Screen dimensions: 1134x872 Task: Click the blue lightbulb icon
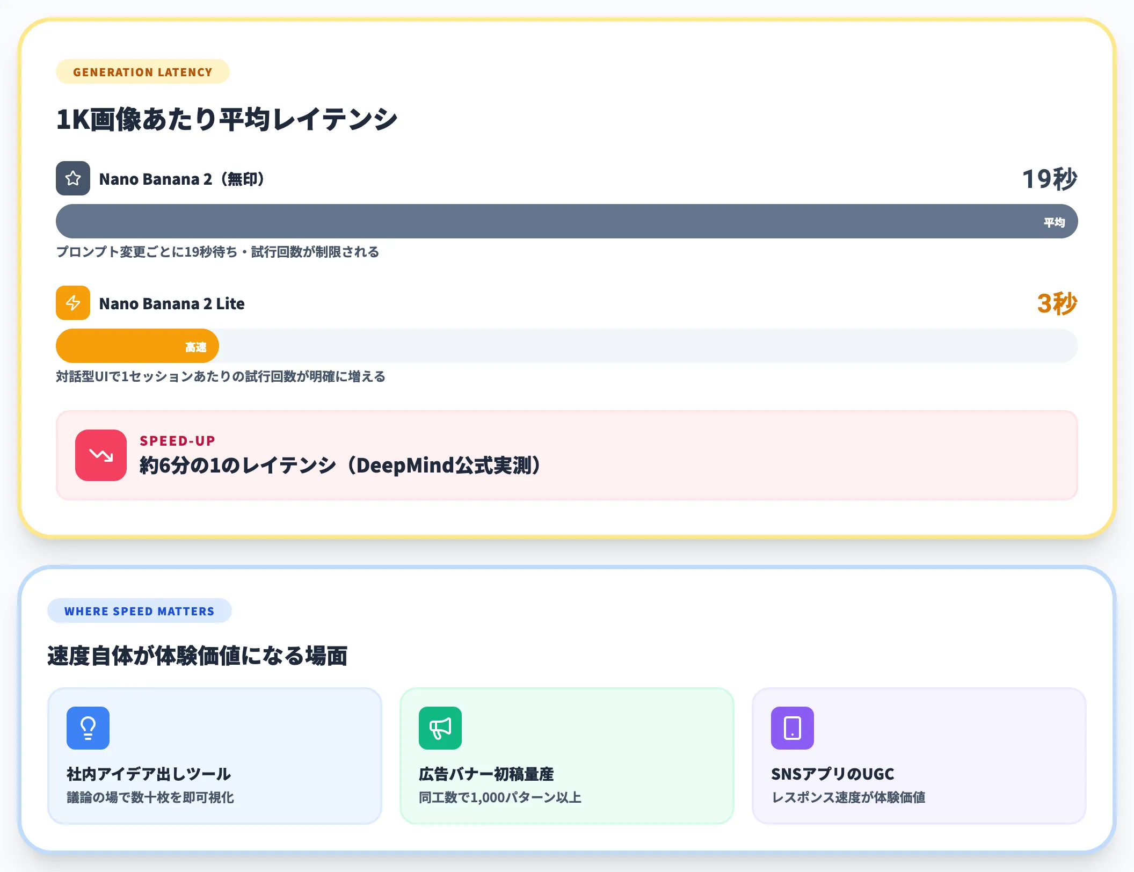point(88,728)
